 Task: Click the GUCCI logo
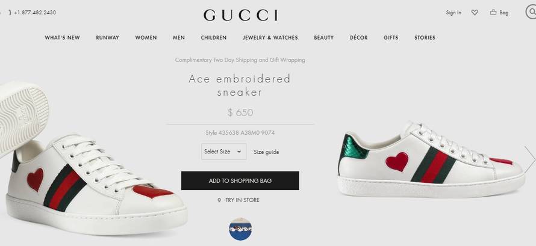click(240, 16)
